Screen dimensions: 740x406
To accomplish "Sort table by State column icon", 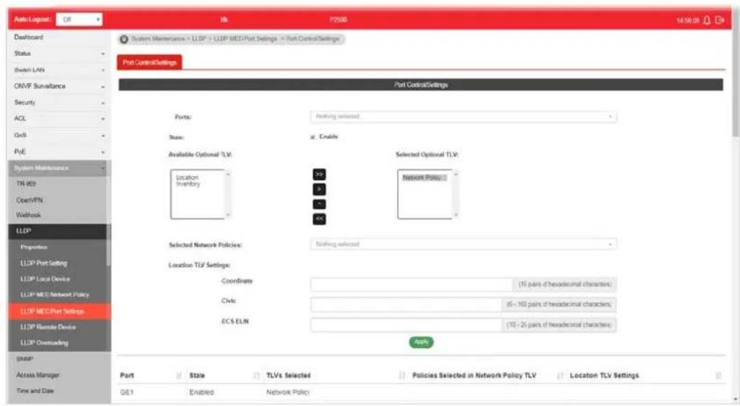I will 256,376.
